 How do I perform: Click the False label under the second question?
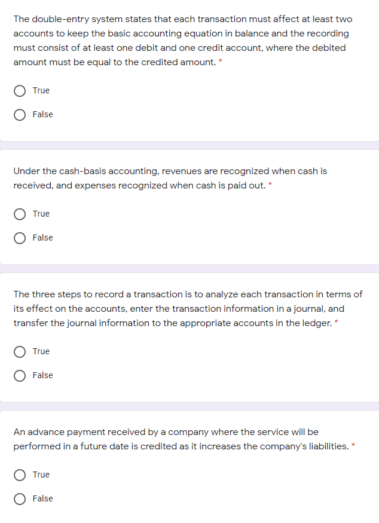point(42,238)
